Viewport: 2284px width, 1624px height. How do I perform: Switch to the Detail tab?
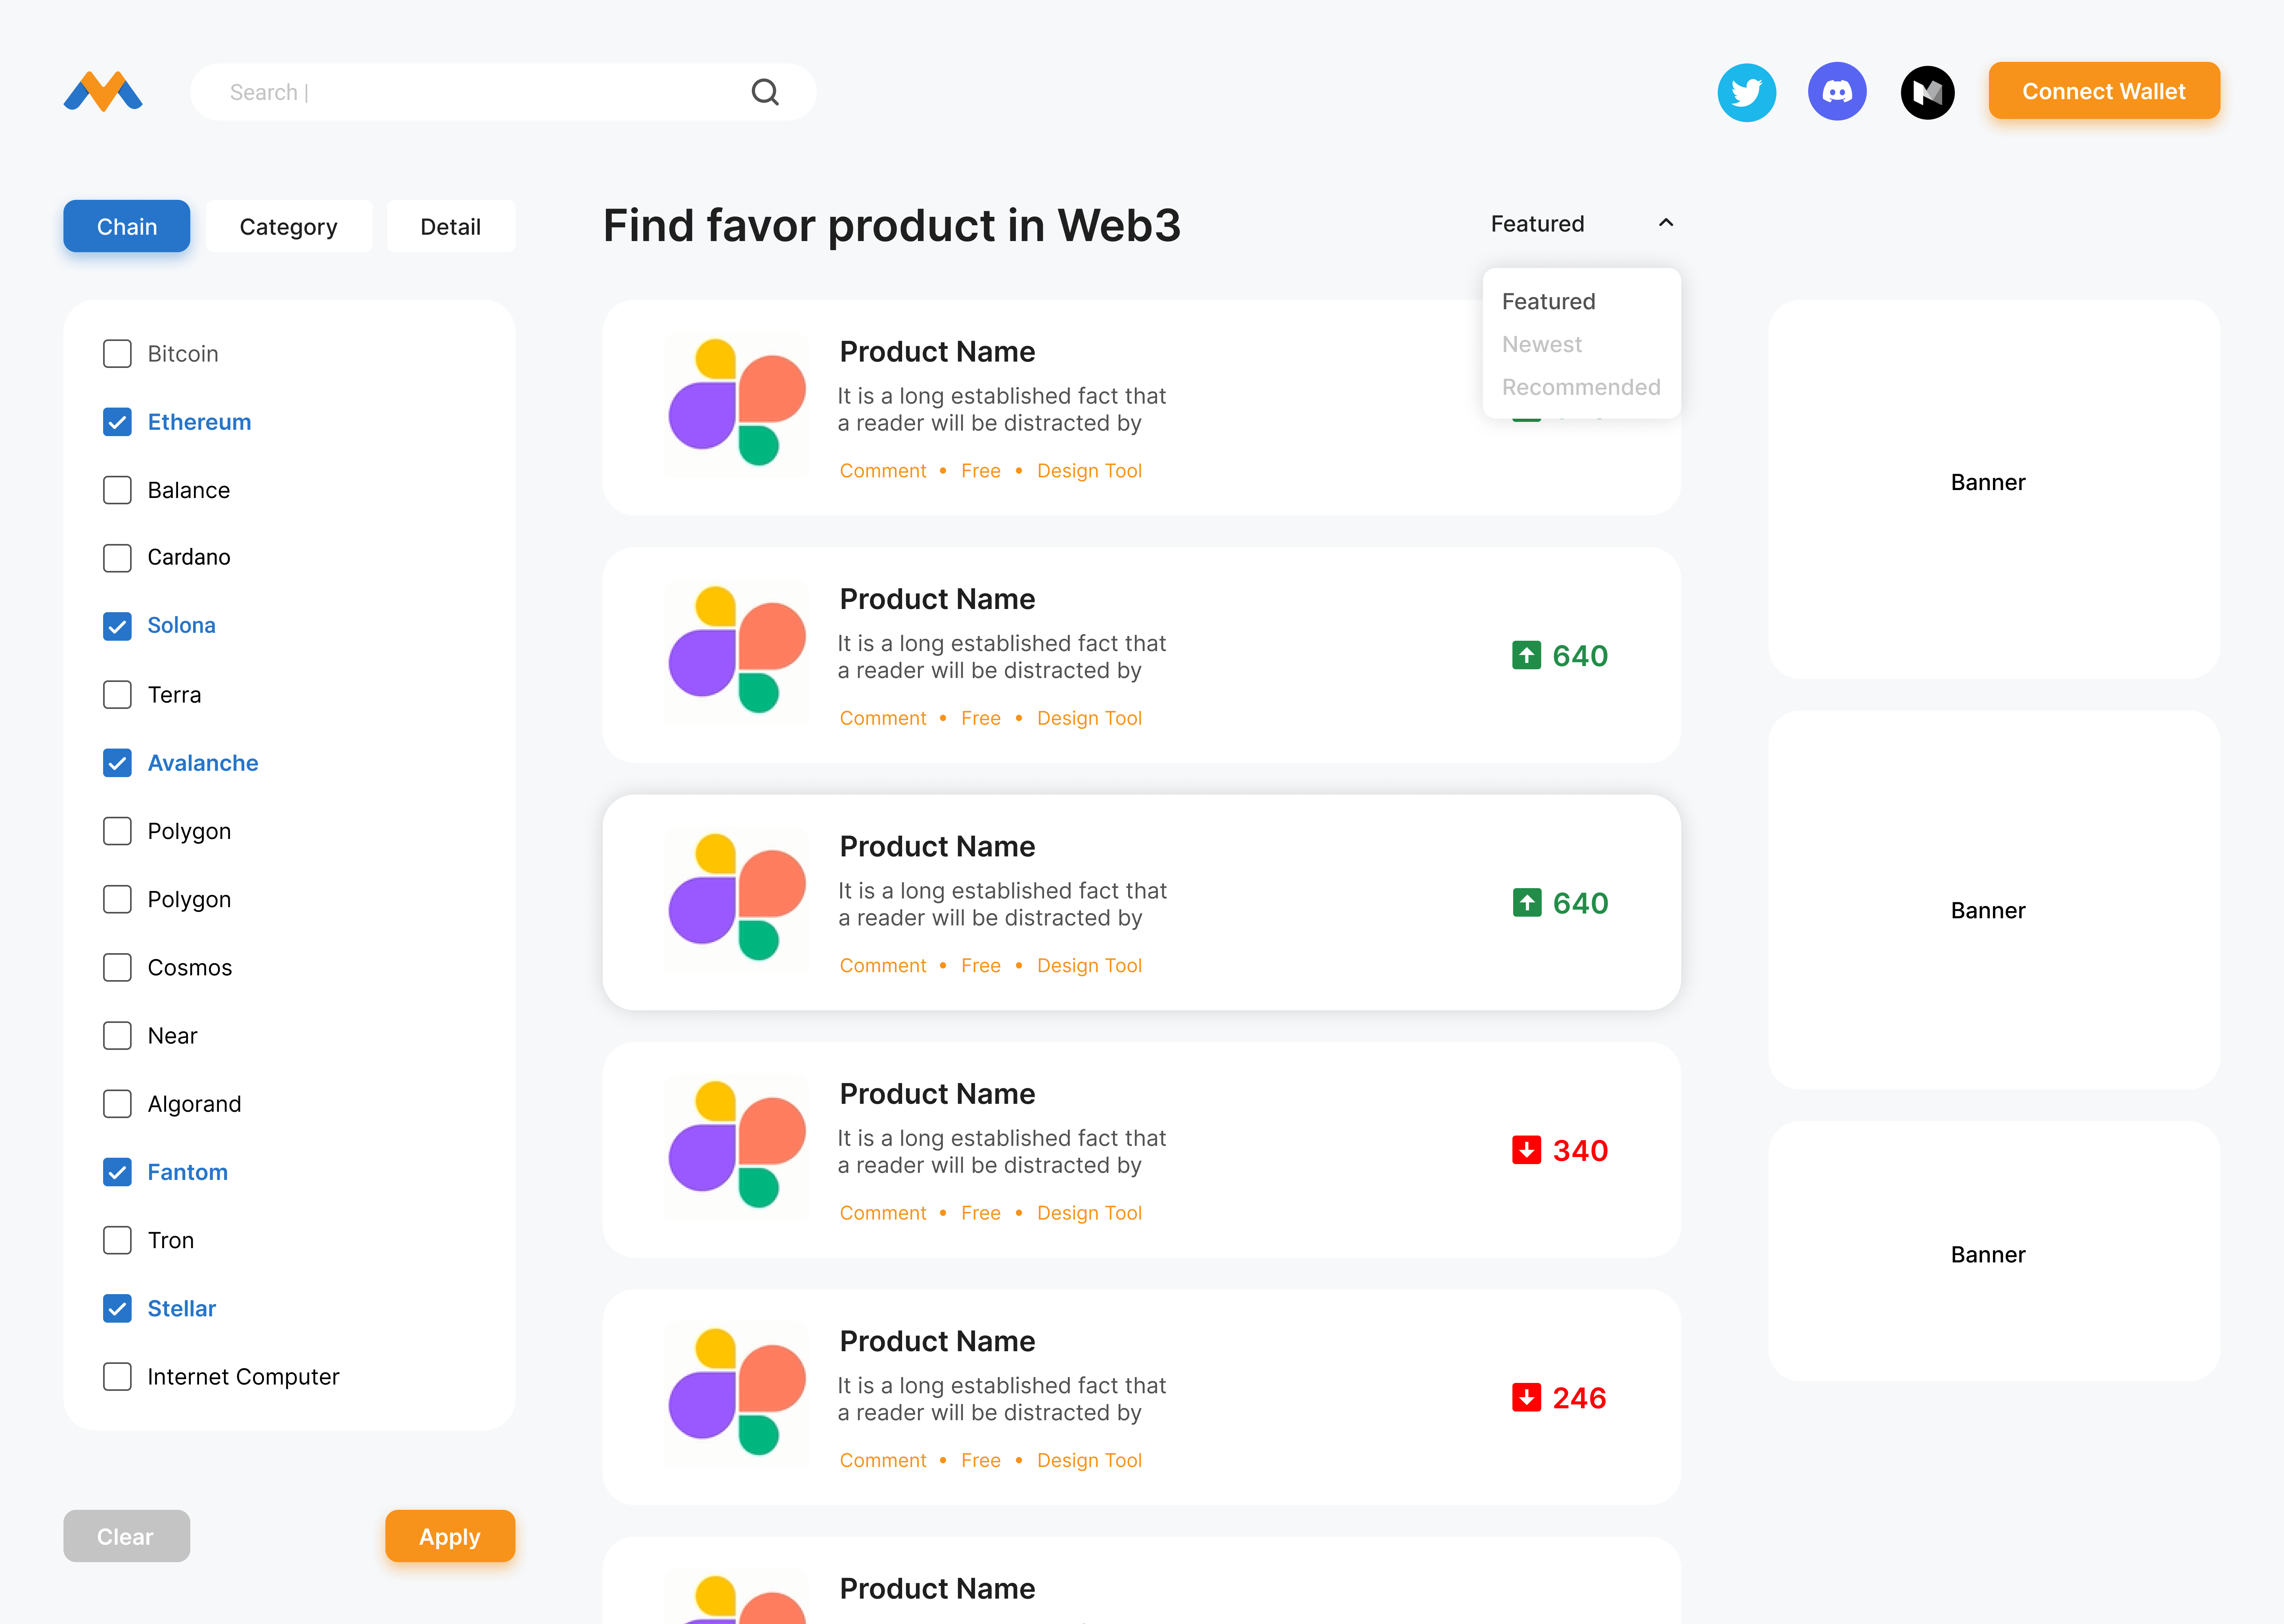pos(450,226)
